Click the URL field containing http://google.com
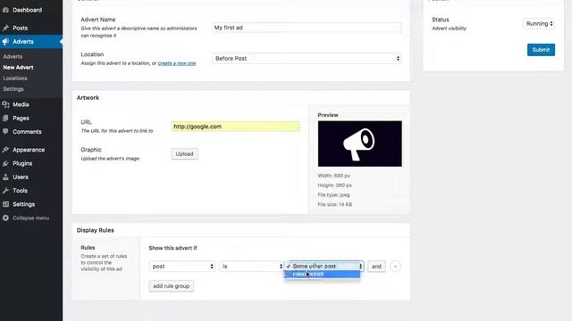572x321 pixels. pyautogui.click(x=236, y=127)
